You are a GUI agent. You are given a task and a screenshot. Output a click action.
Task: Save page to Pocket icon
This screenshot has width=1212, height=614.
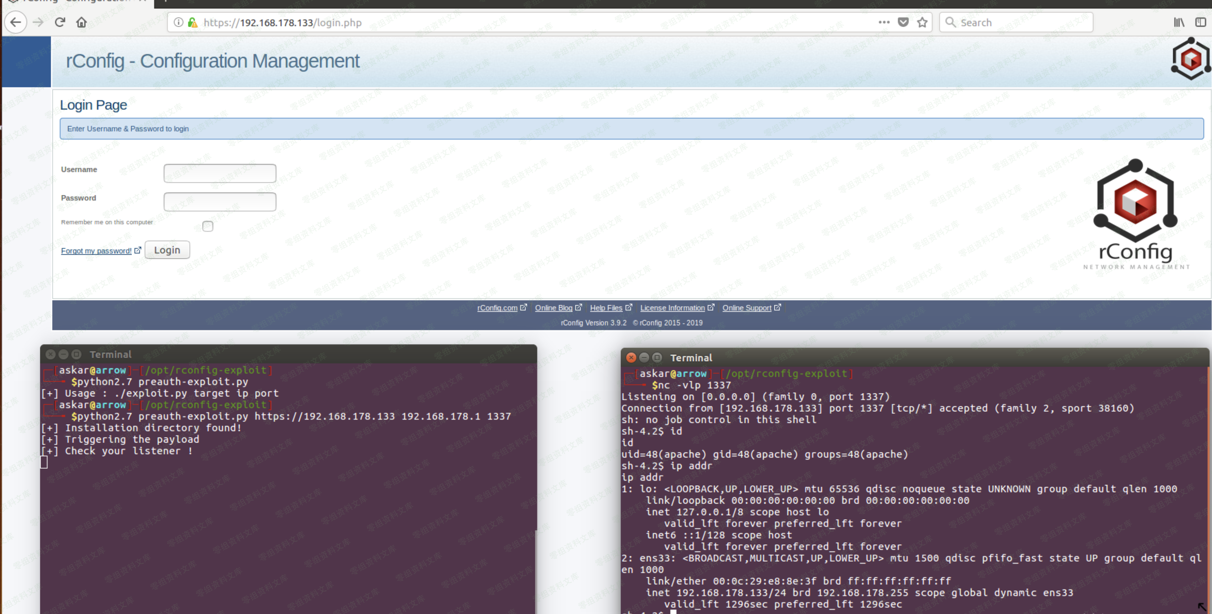(903, 22)
